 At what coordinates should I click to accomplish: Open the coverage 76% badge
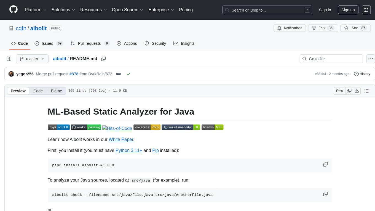[147, 127]
